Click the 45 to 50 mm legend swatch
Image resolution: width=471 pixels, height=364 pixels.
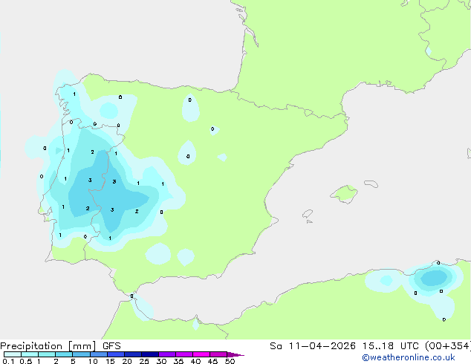218,354
